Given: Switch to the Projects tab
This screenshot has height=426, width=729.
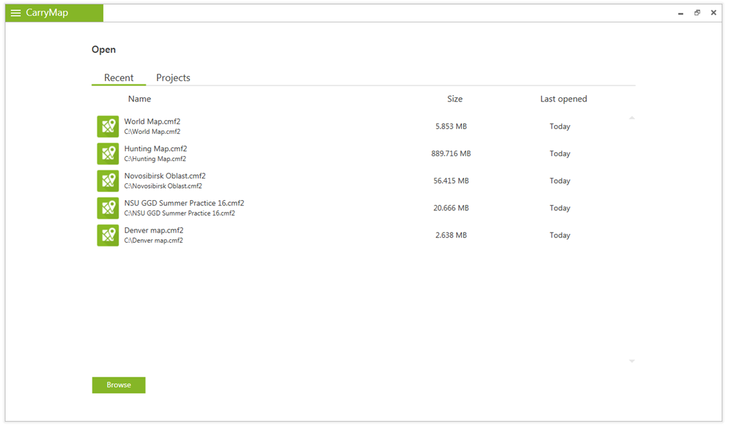Looking at the screenshot, I should pyautogui.click(x=173, y=78).
